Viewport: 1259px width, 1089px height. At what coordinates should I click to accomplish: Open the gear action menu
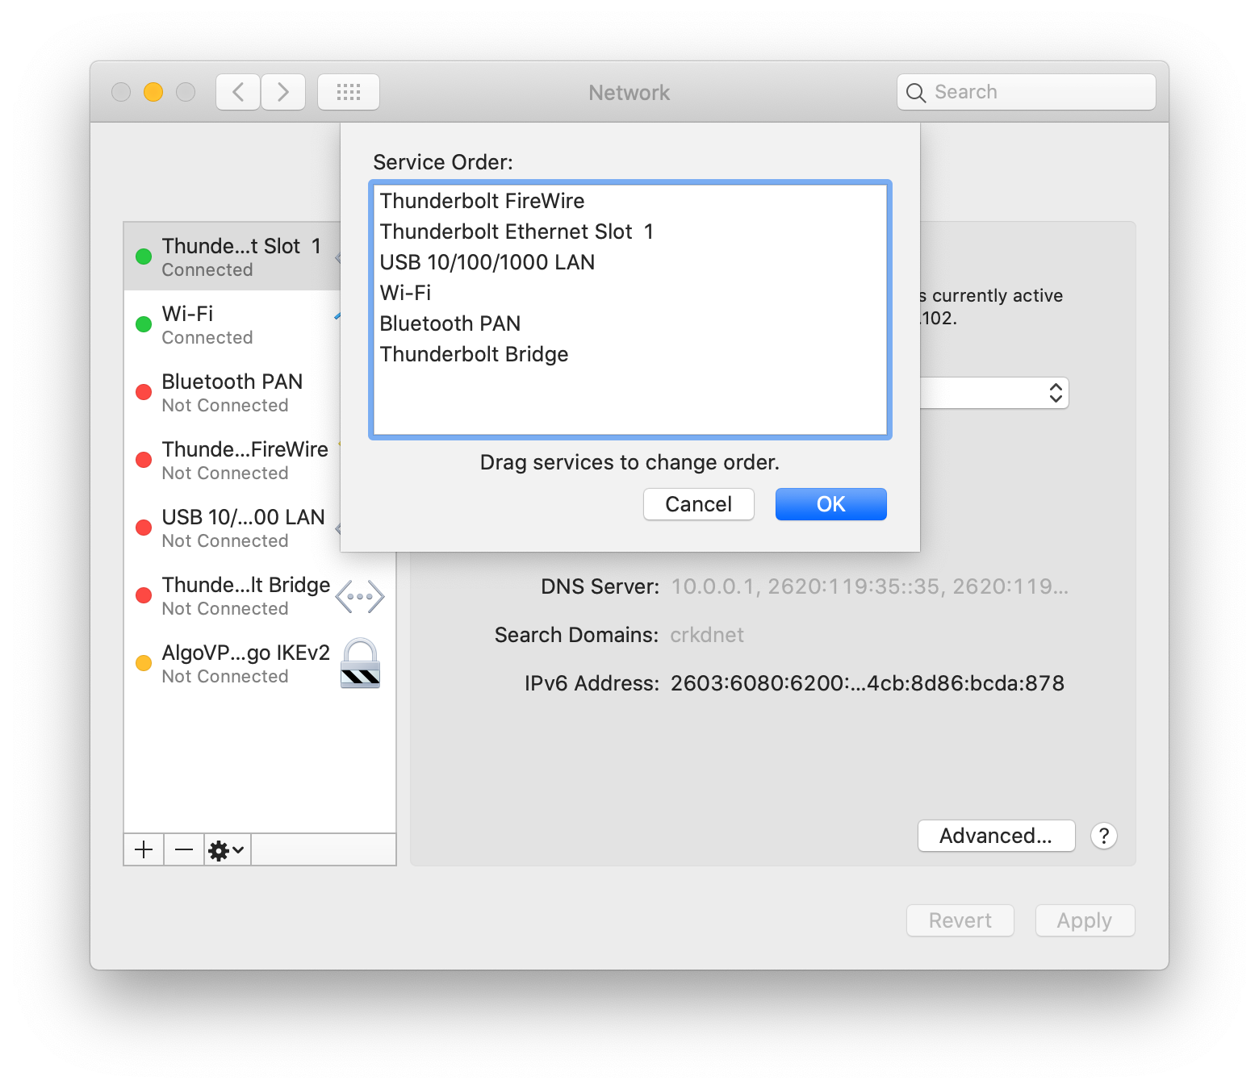pyautogui.click(x=227, y=849)
